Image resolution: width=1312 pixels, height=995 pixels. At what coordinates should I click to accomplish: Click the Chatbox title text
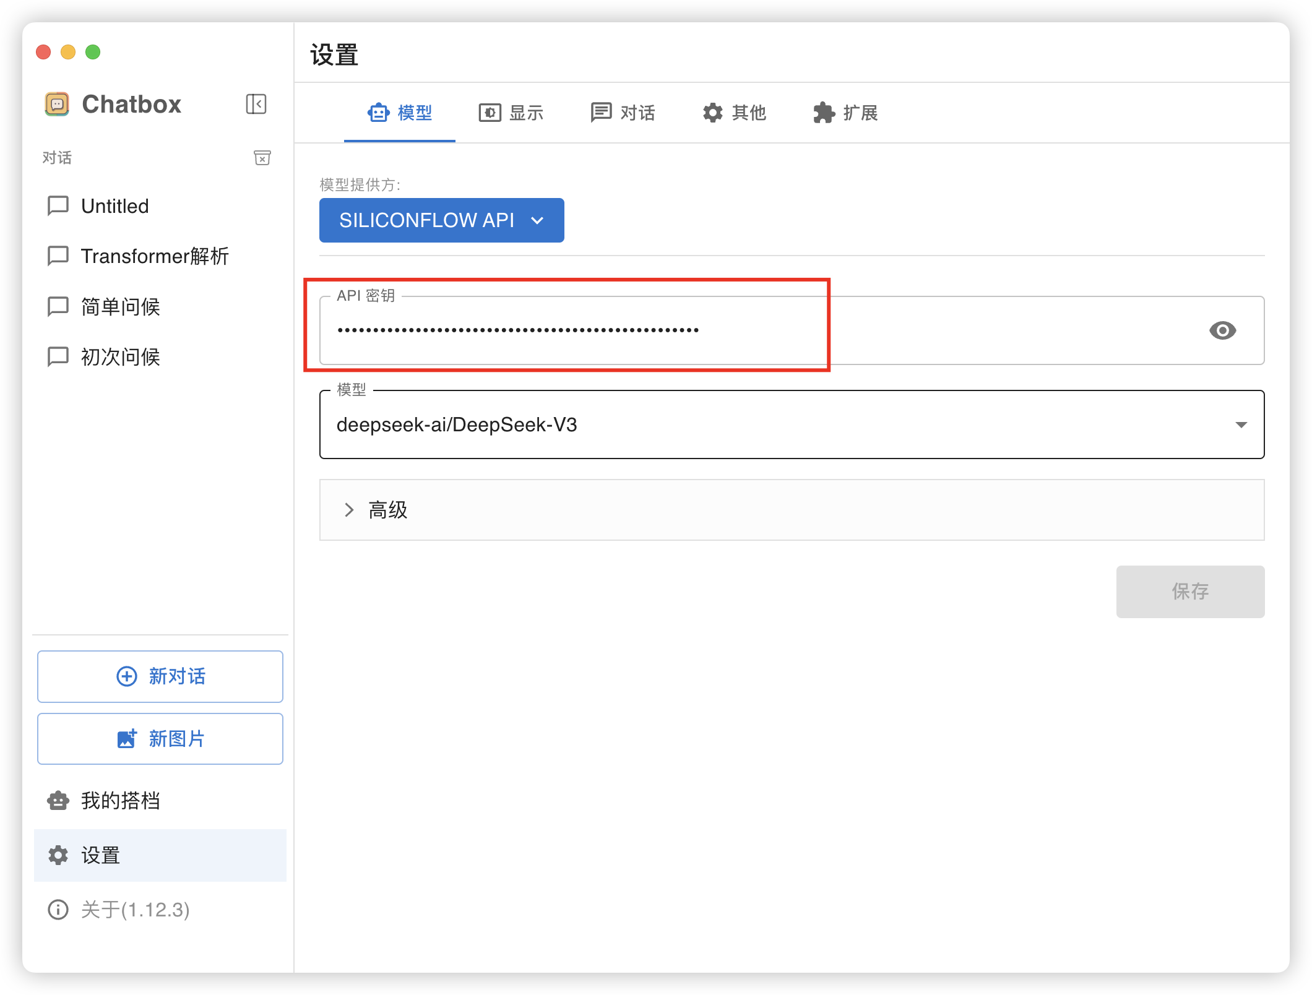click(131, 104)
